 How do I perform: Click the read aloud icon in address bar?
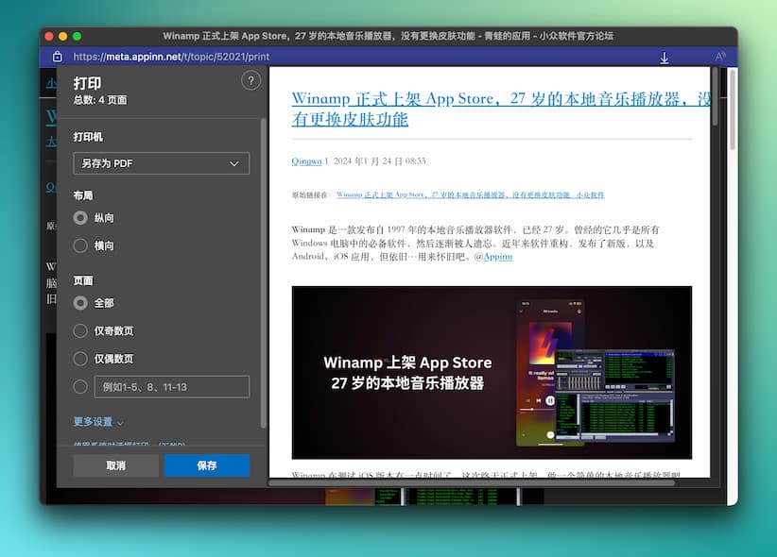720,57
